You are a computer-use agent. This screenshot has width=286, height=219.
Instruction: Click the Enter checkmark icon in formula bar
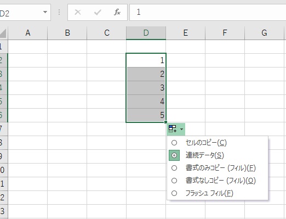coord(98,13)
